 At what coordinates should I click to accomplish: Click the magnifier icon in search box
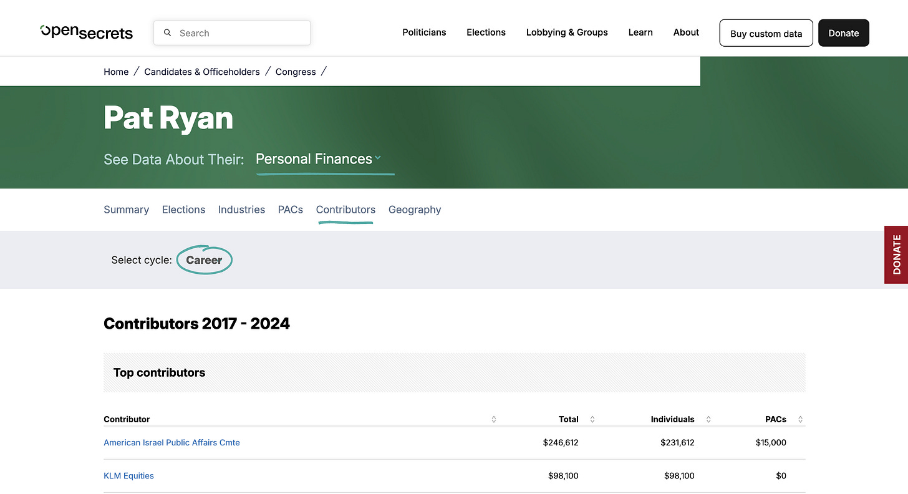click(x=167, y=33)
